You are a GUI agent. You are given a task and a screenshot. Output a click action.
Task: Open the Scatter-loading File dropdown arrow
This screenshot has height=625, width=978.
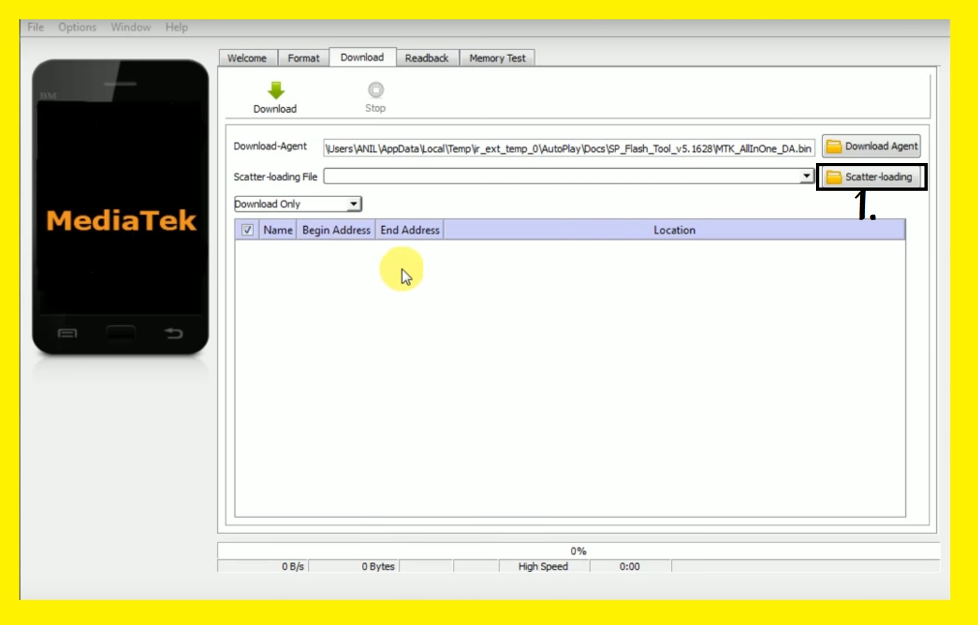pos(806,176)
